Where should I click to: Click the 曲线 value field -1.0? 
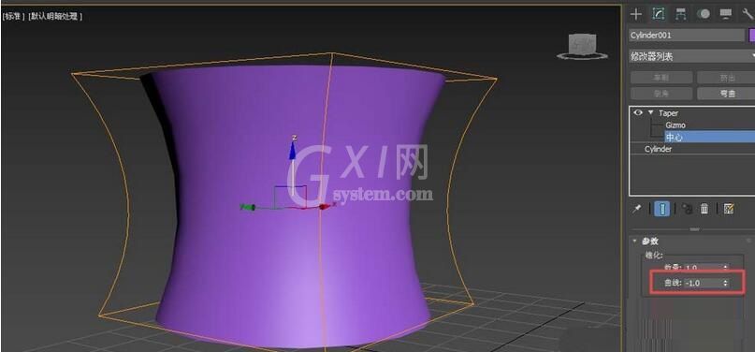tap(702, 283)
